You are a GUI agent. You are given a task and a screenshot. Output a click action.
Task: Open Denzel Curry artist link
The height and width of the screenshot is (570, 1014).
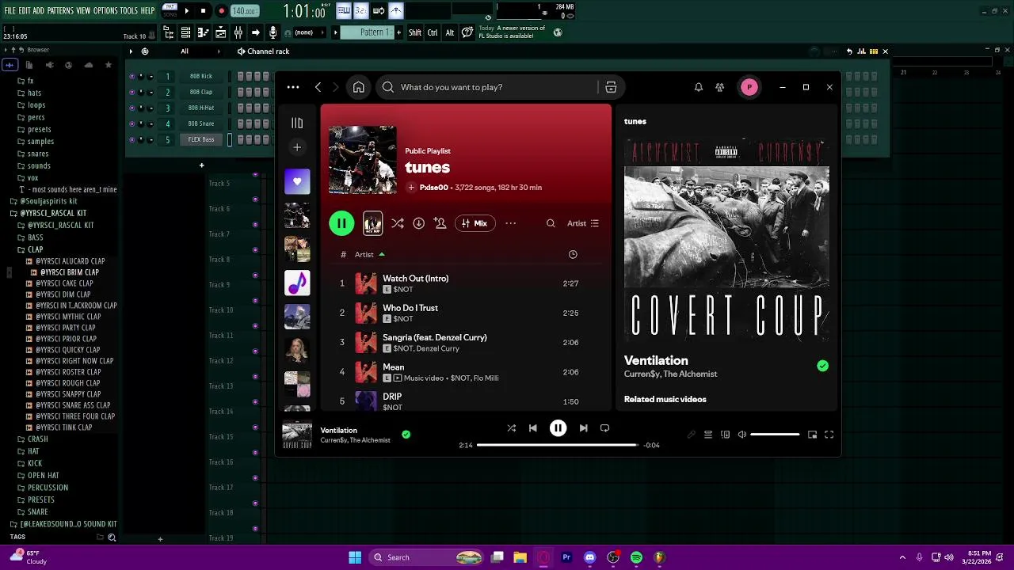437,348
